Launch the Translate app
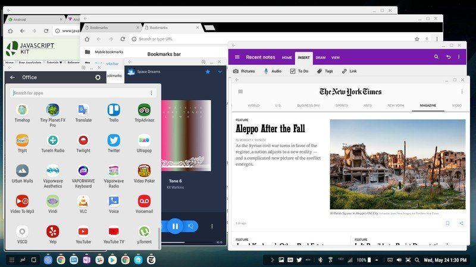Screen dimensions: 476x267 click(x=83, y=110)
